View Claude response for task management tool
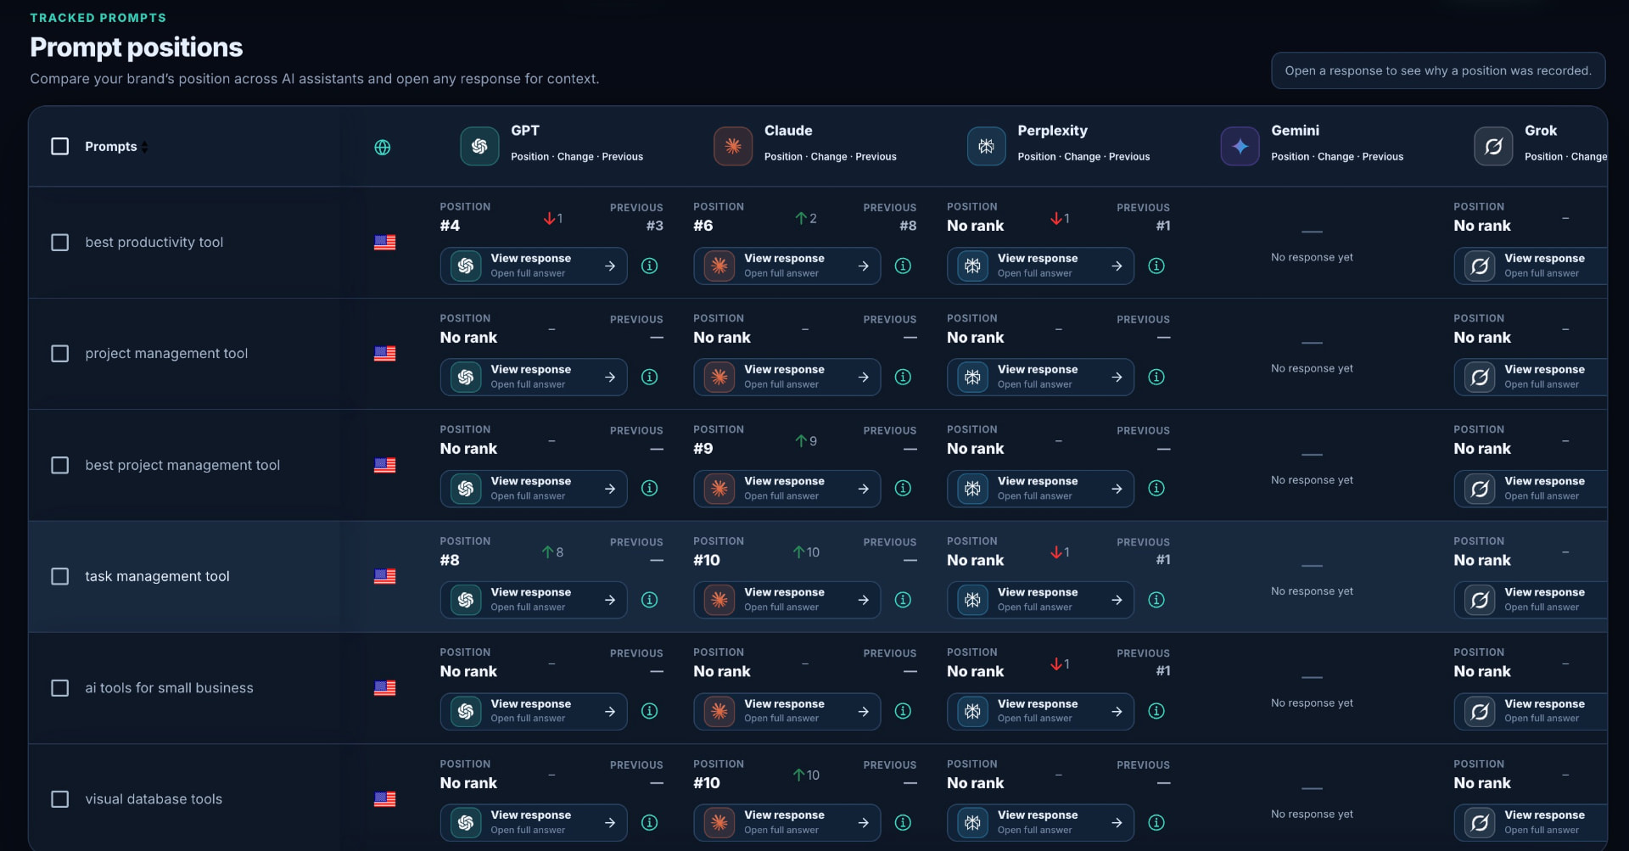1629x851 pixels. click(x=787, y=600)
